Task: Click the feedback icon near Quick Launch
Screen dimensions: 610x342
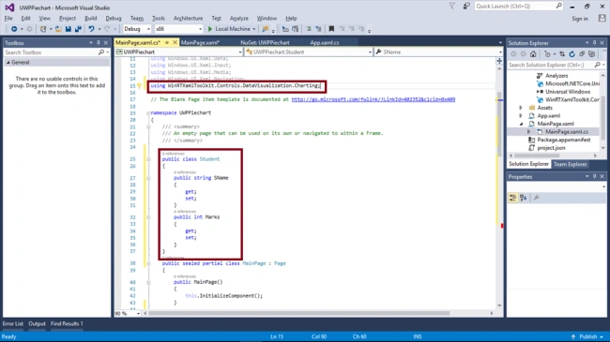Action: pyautogui.click(x=466, y=7)
